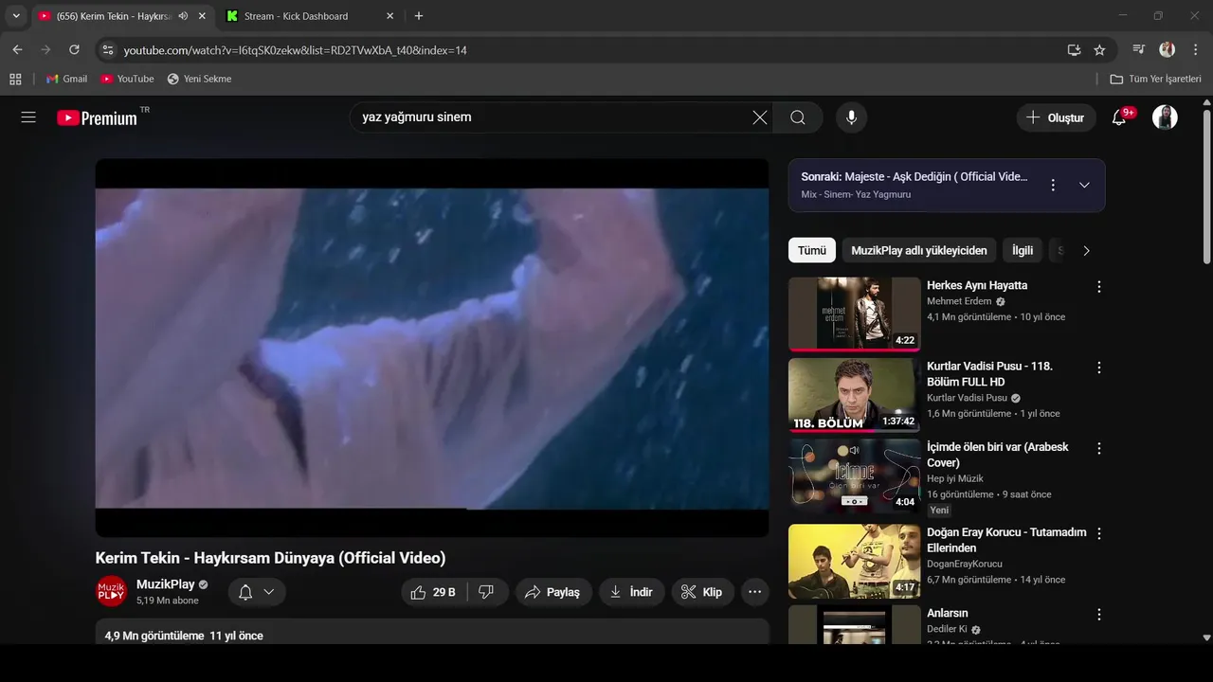The image size is (1213, 682).
Task: Close the Kerim Tekin tab
Action: 202,16
